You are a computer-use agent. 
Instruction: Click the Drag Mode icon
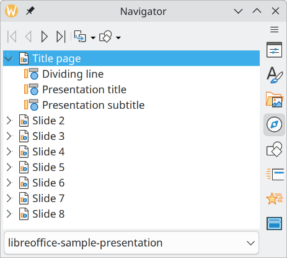click(80, 37)
